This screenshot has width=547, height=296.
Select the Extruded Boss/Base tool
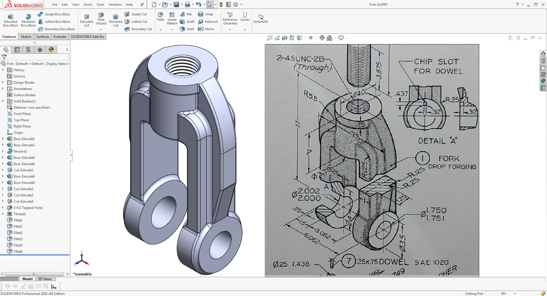(x=11, y=20)
